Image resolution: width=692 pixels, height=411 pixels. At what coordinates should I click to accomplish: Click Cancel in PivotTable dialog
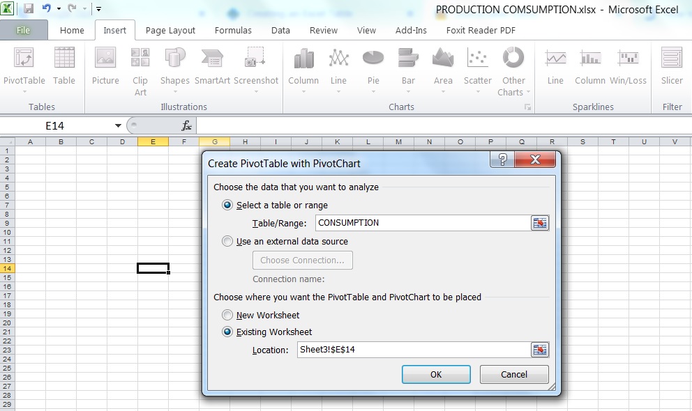[x=514, y=375]
